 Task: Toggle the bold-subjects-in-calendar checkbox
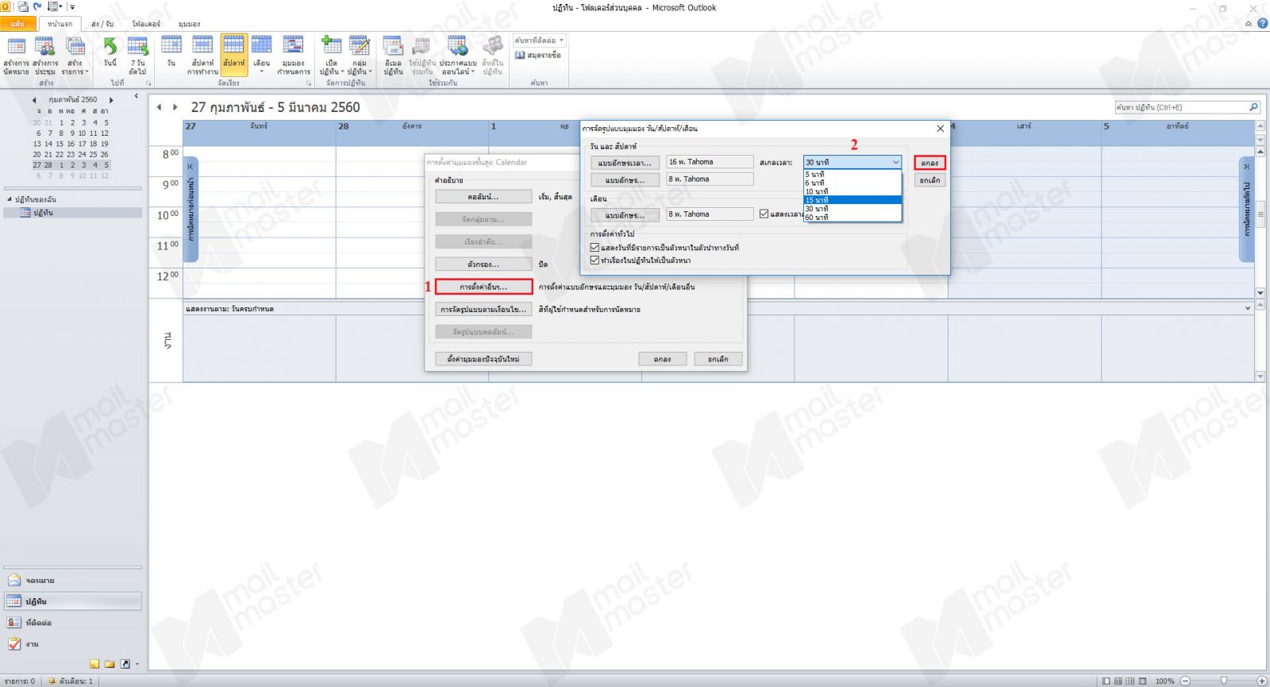pyautogui.click(x=595, y=260)
